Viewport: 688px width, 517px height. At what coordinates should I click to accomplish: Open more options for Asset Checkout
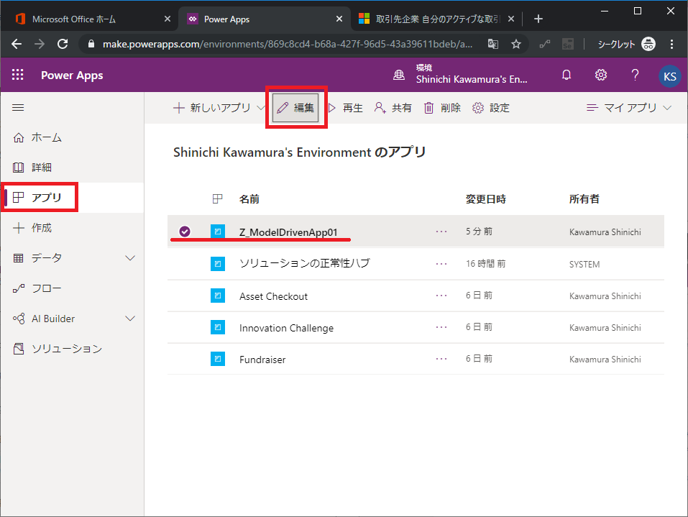click(x=441, y=296)
